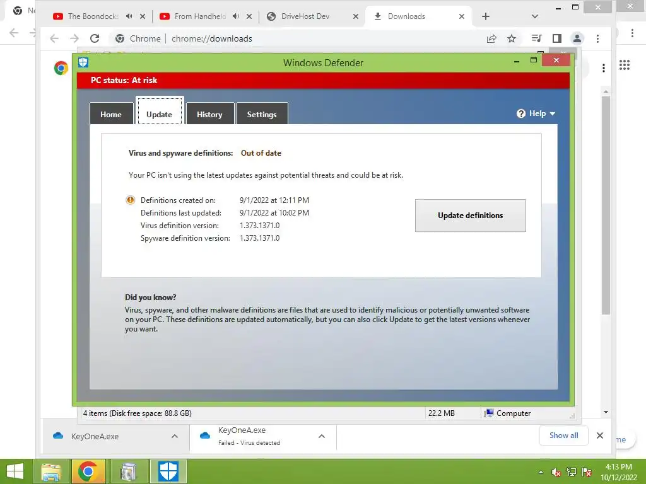This screenshot has width=646, height=484.
Task: Click the From Handheld tab speaker icon
Action: (x=236, y=16)
